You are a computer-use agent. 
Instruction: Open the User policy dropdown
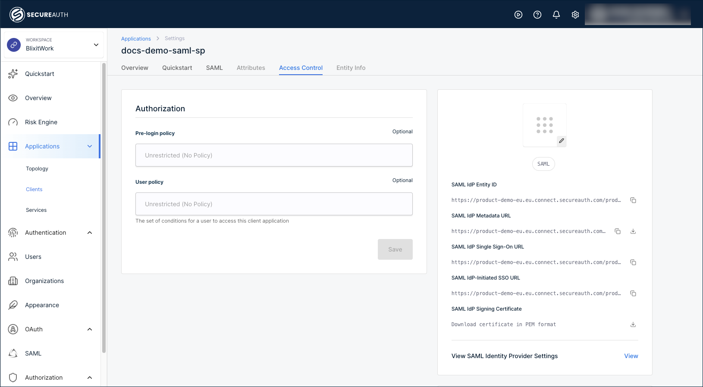click(x=274, y=204)
